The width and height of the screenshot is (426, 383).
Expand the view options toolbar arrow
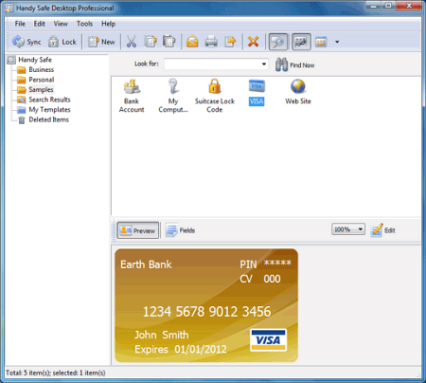337,42
